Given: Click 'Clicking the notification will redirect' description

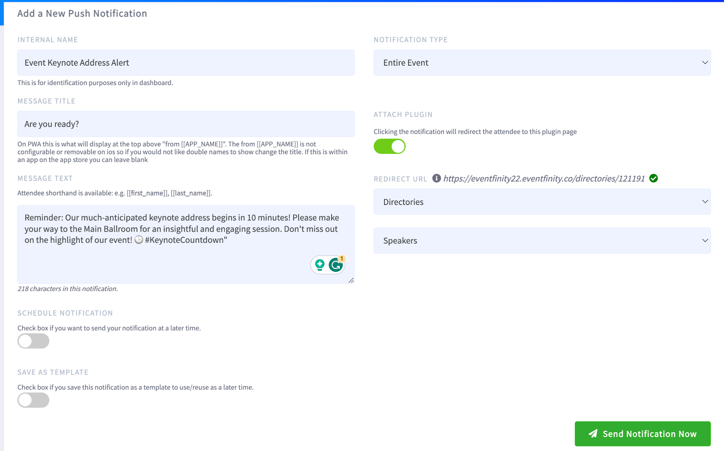Looking at the screenshot, I should tap(475, 132).
